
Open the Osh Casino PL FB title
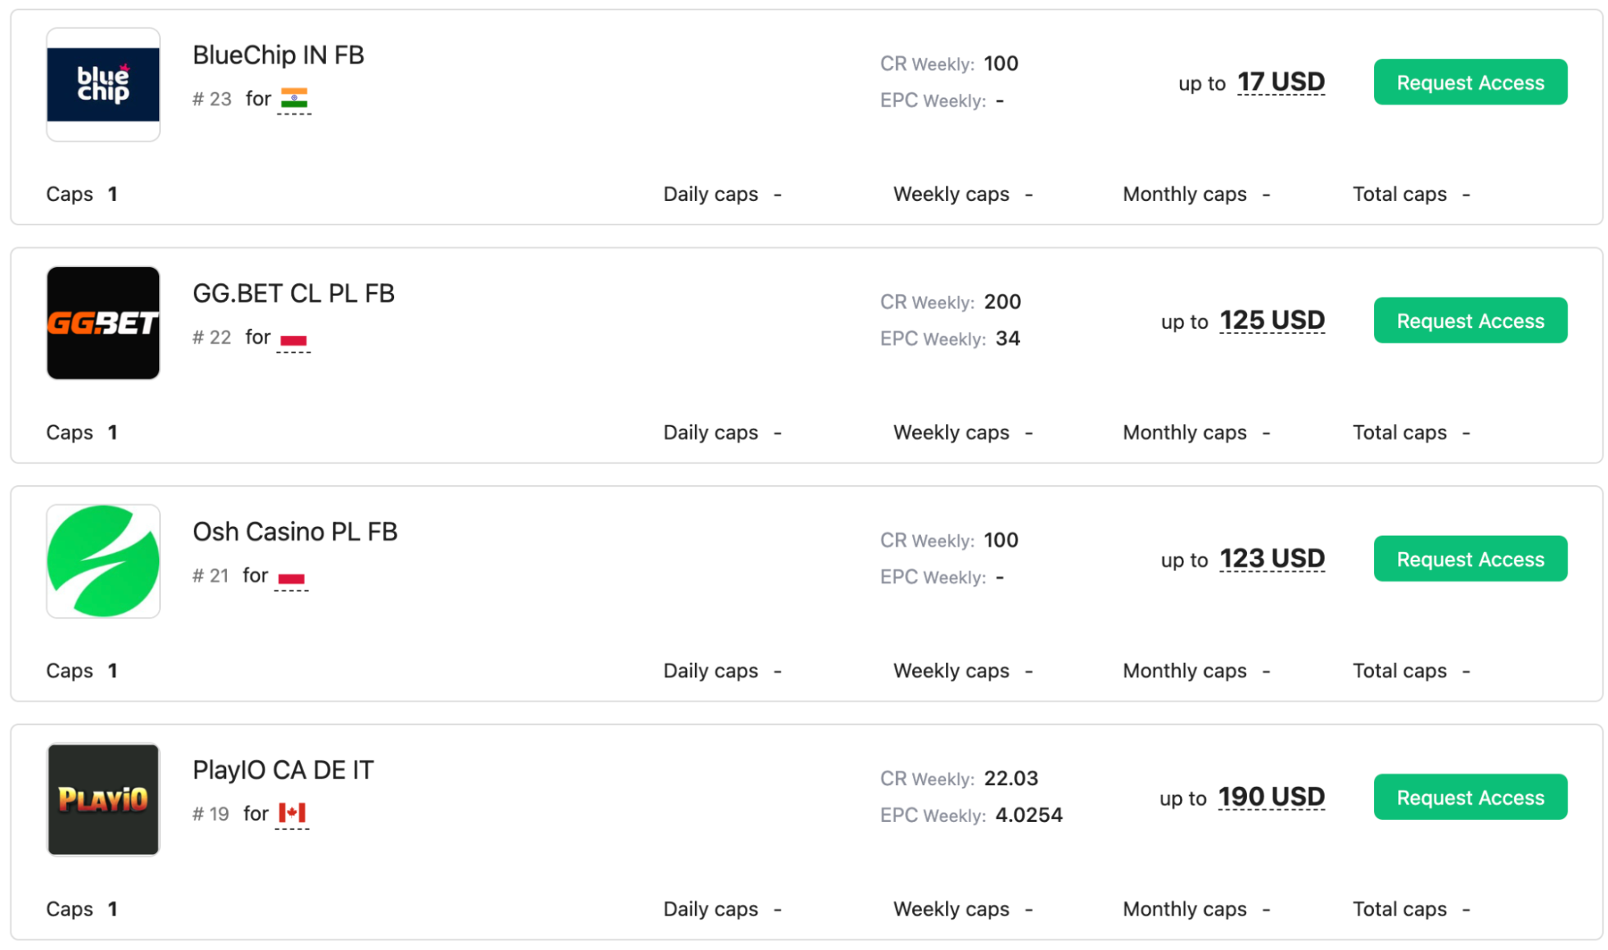pyautogui.click(x=295, y=532)
